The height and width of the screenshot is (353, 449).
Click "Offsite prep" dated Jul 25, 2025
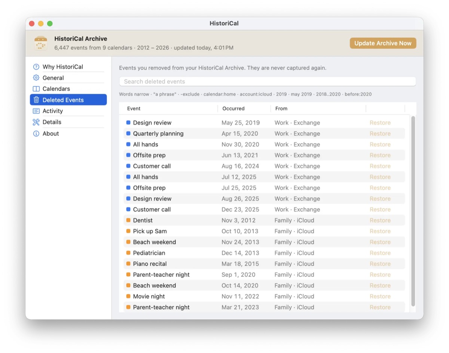(x=149, y=188)
